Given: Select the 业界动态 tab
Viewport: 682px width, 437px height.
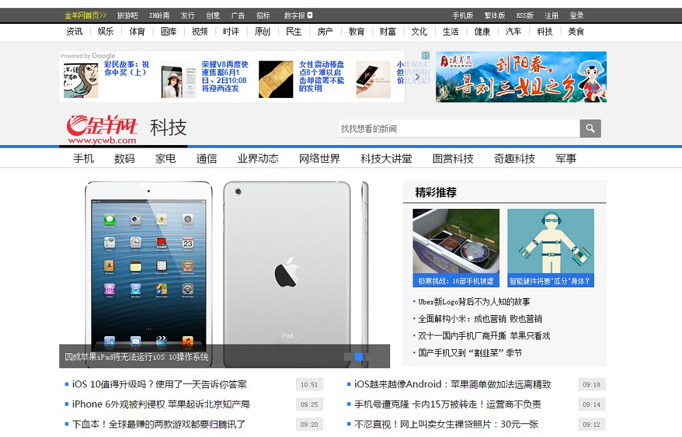Looking at the screenshot, I should pyautogui.click(x=258, y=159).
